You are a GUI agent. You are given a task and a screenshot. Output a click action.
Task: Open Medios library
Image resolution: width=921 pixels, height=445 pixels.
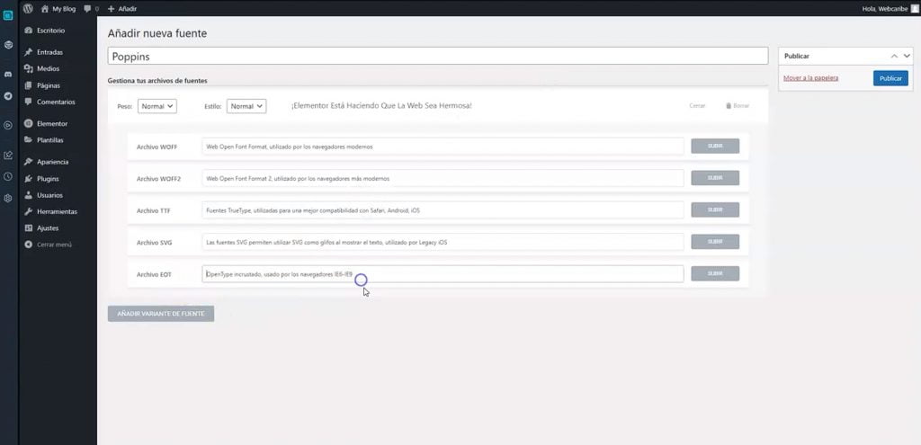pos(49,68)
